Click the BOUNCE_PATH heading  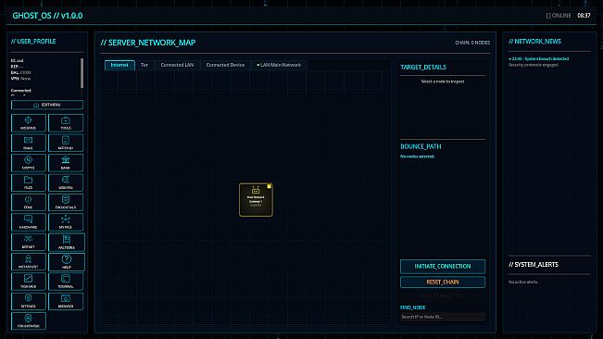[x=421, y=146]
